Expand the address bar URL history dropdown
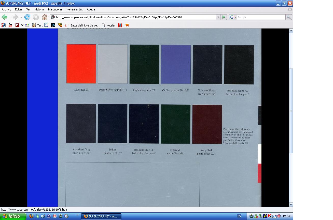The height and width of the screenshot is (220, 333). tap(218, 17)
